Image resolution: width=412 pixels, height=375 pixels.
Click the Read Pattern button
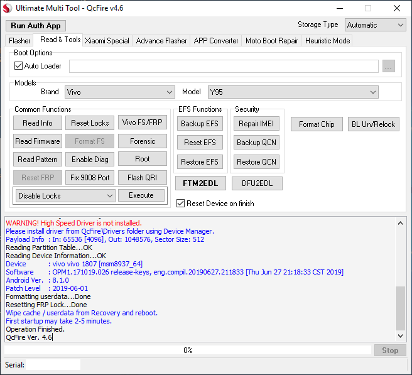tap(38, 160)
